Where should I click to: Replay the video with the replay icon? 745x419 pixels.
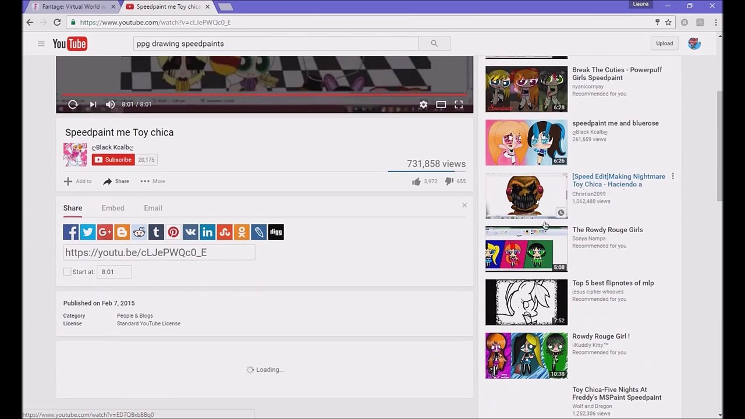(73, 104)
